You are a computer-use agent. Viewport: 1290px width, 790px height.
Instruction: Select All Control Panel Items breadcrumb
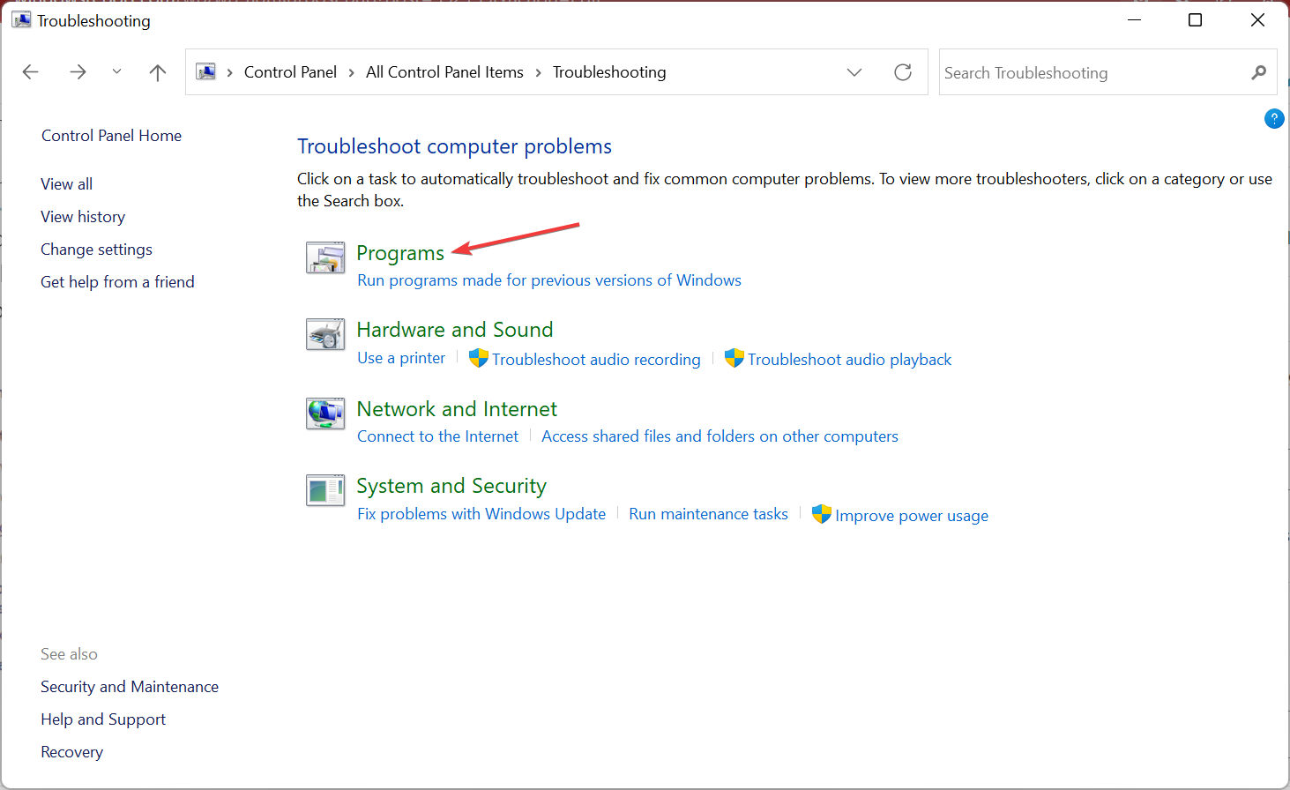point(444,72)
